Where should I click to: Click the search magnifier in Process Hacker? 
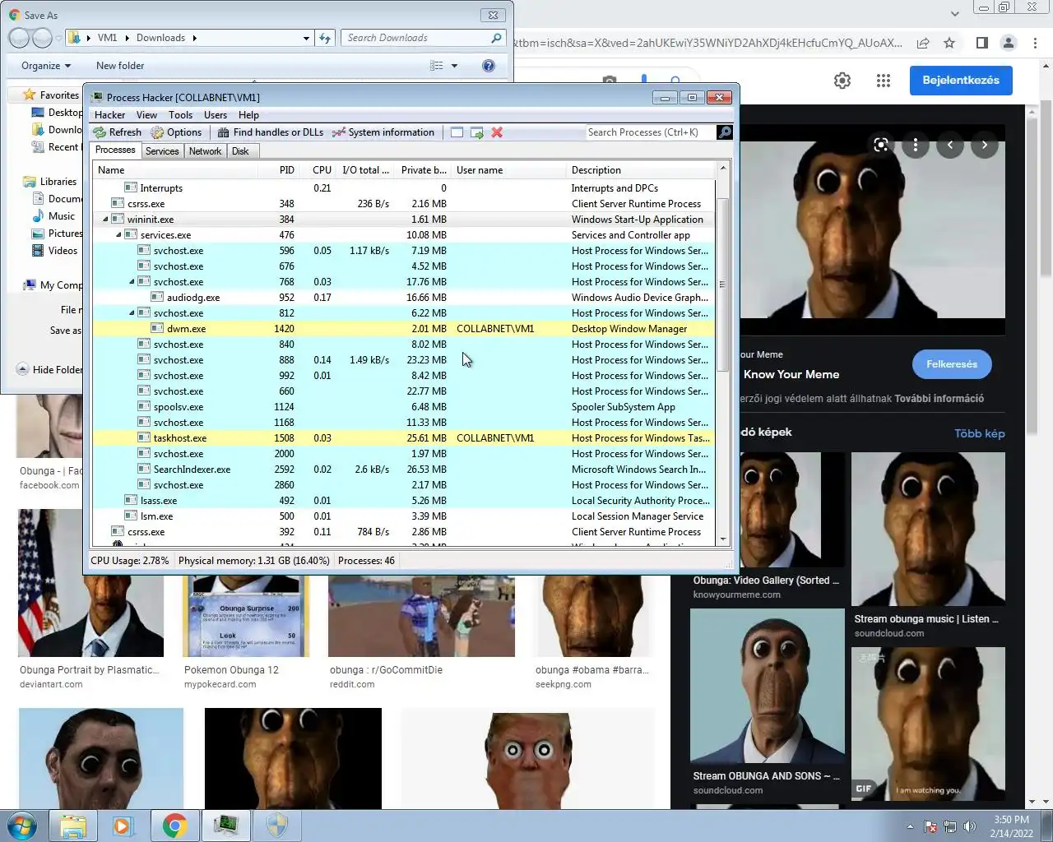(725, 132)
